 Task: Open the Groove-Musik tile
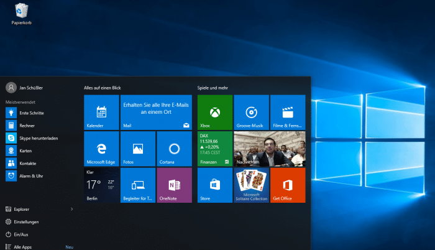pos(251,113)
